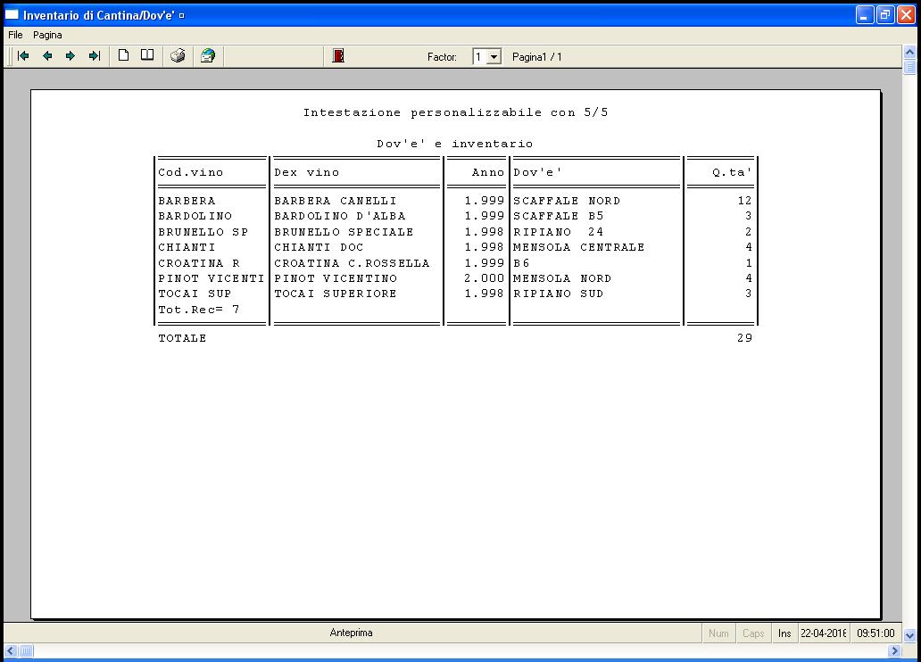Click the TOTALE label
921x662 pixels.
(x=182, y=338)
